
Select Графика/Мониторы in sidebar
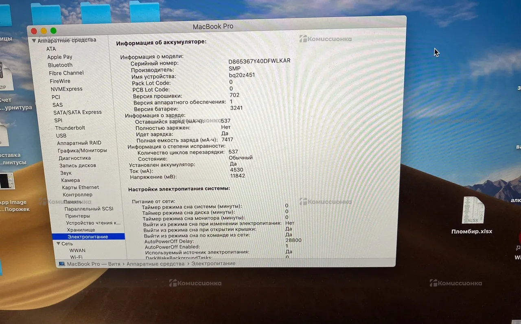[82, 151]
